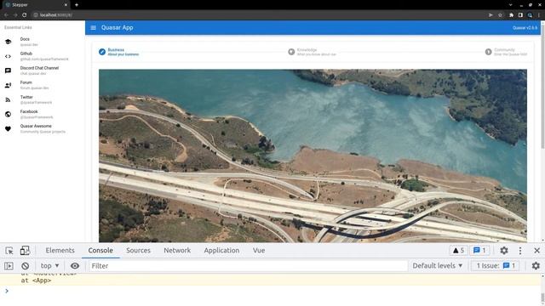Close the DevTools panel
Viewport: 545px width, 306px height.
[536, 251]
